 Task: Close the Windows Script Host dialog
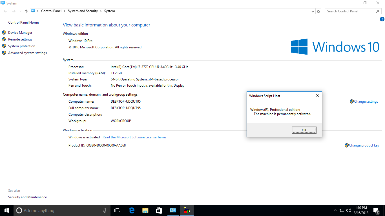pyautogui.click(x=317, y=96)
